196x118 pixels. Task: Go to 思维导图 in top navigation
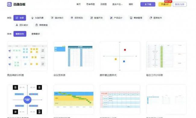point(90,4)
